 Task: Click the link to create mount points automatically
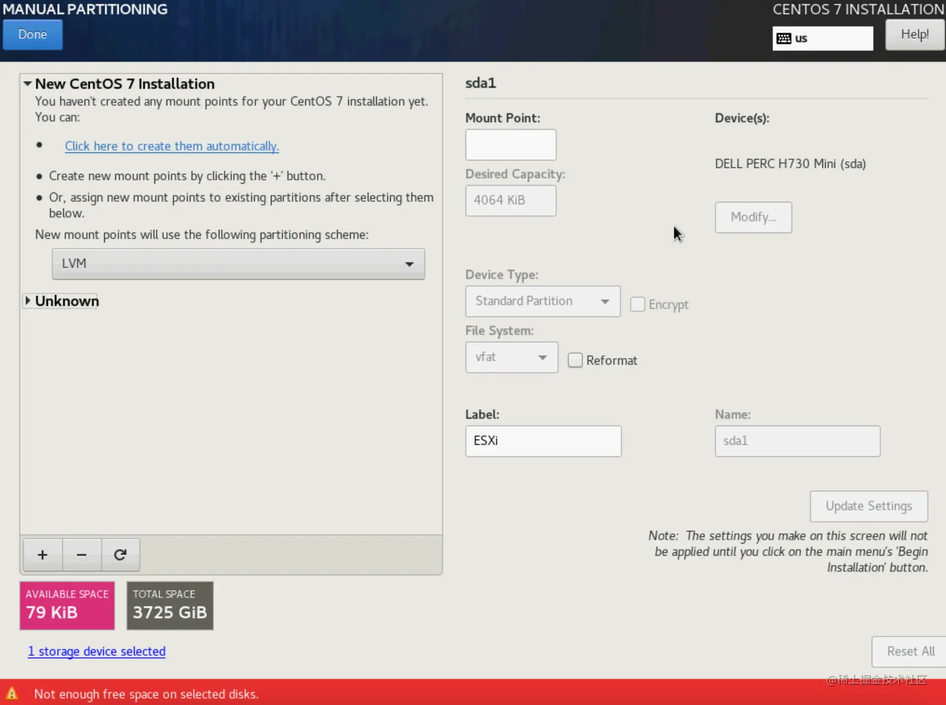[x=172, y=146]
